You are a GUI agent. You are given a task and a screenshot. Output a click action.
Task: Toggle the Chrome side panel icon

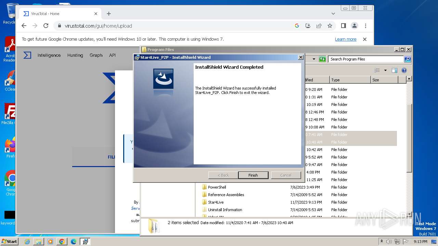(344, 26)
